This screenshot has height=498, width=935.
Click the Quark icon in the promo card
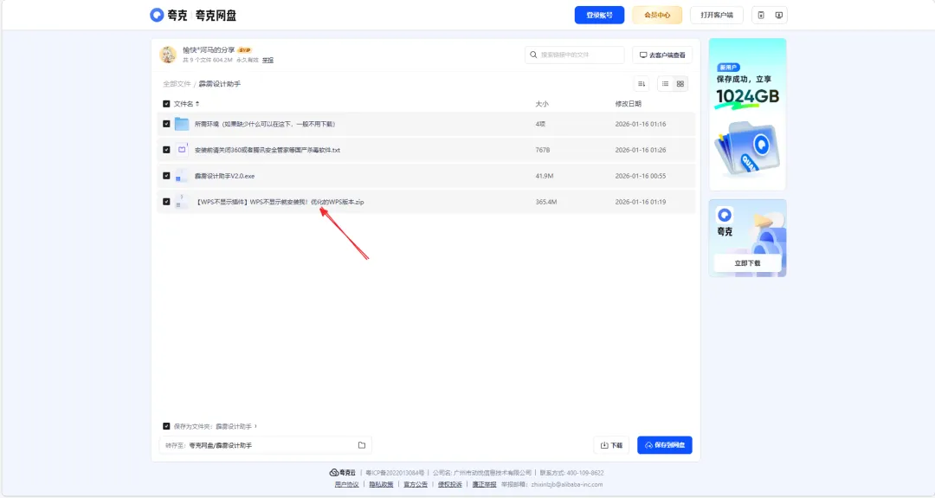pyautogui.click(x=725, y=215)
